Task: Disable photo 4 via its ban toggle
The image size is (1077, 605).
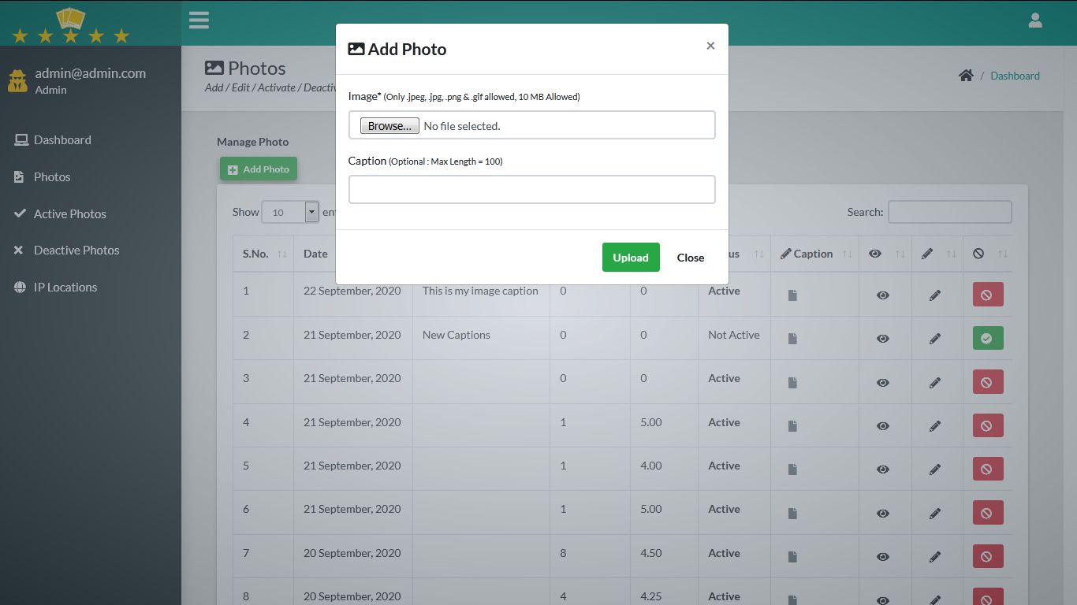Action: 987,425
